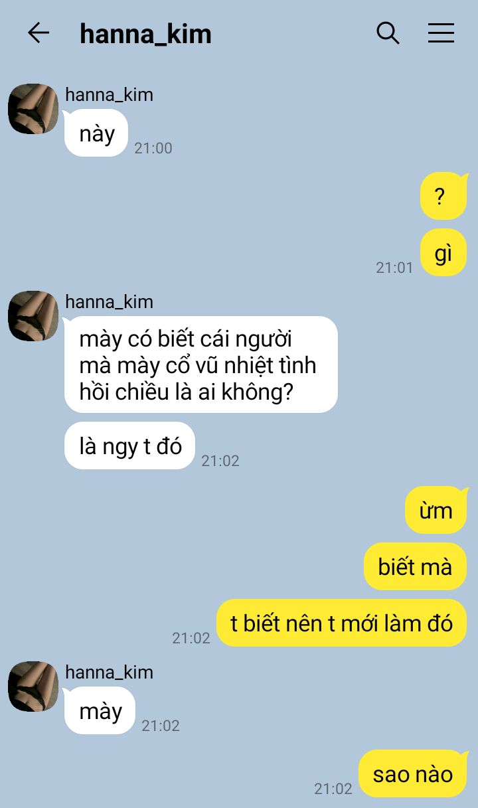Open hanna_kim avatar beside "mày có biết" message
This screenshot has height=808, width=478.
tap(33, 316)
